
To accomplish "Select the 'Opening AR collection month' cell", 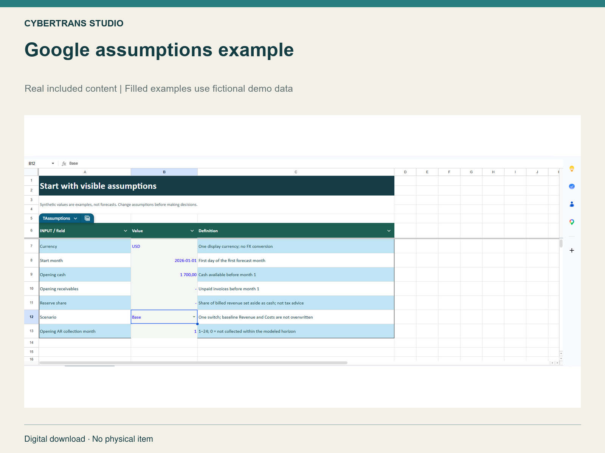I will point(85,331).
